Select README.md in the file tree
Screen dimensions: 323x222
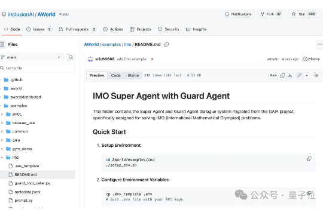point(38,174)
